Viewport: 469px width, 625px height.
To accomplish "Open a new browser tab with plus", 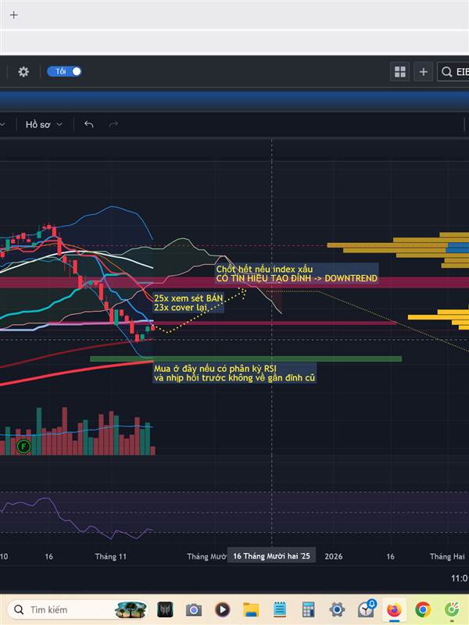I will click(x=13, y=15).
